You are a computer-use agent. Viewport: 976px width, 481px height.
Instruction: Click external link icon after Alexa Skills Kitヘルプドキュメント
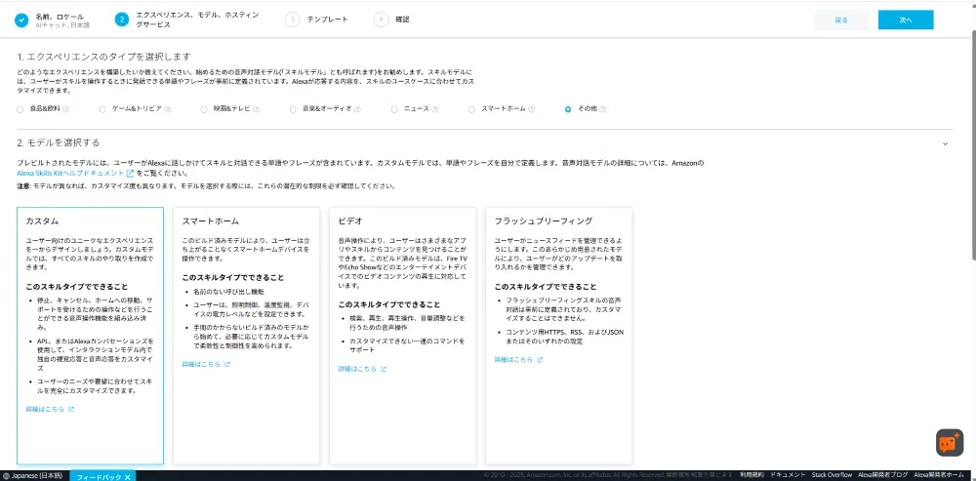point(130,174)
